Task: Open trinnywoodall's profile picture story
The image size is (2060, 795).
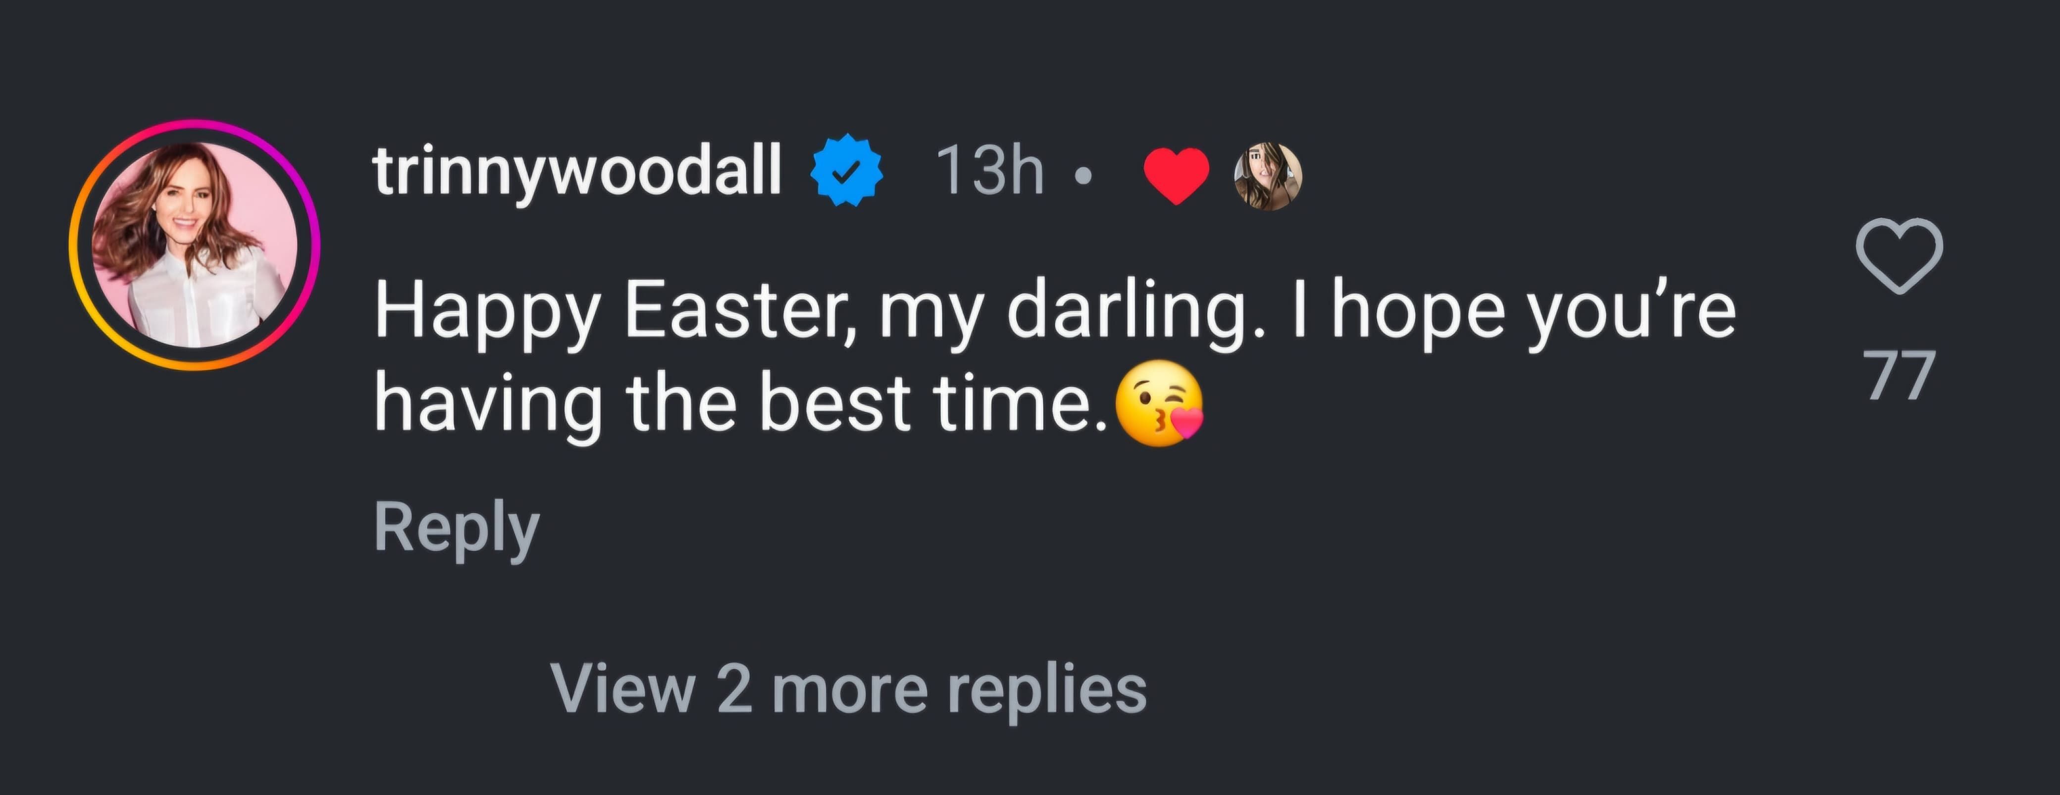Action: click(x=194, y=245)
